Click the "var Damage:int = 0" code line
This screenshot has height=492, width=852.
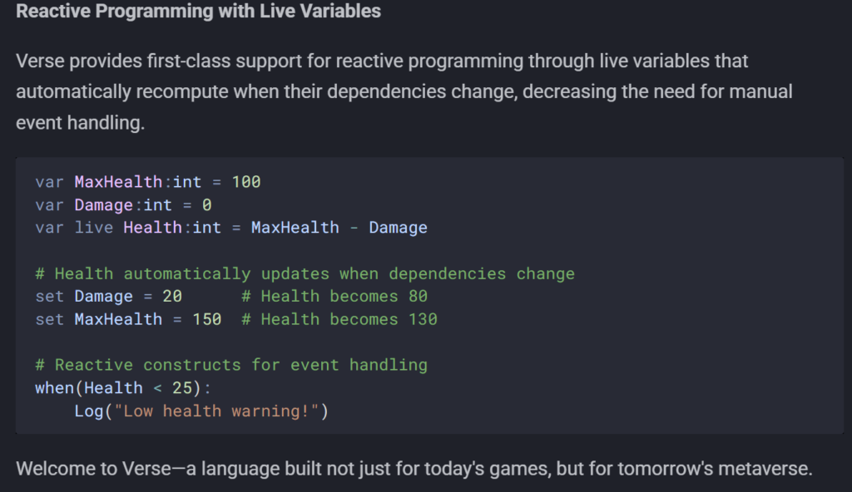tap(123, 204)
